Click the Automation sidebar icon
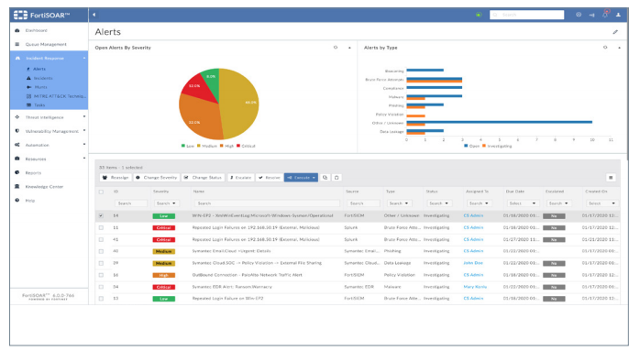The image size is (640, 362). 17,145
